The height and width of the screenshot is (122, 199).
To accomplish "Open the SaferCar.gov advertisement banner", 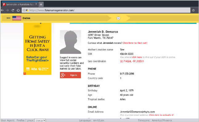I will 37,49.
